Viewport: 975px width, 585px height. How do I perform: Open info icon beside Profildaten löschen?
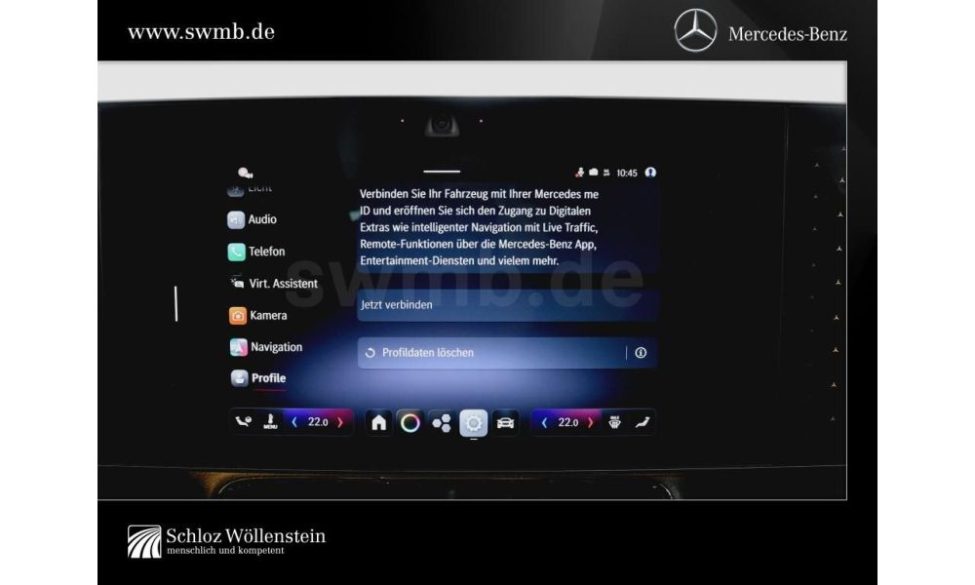(x=641, y=353)
